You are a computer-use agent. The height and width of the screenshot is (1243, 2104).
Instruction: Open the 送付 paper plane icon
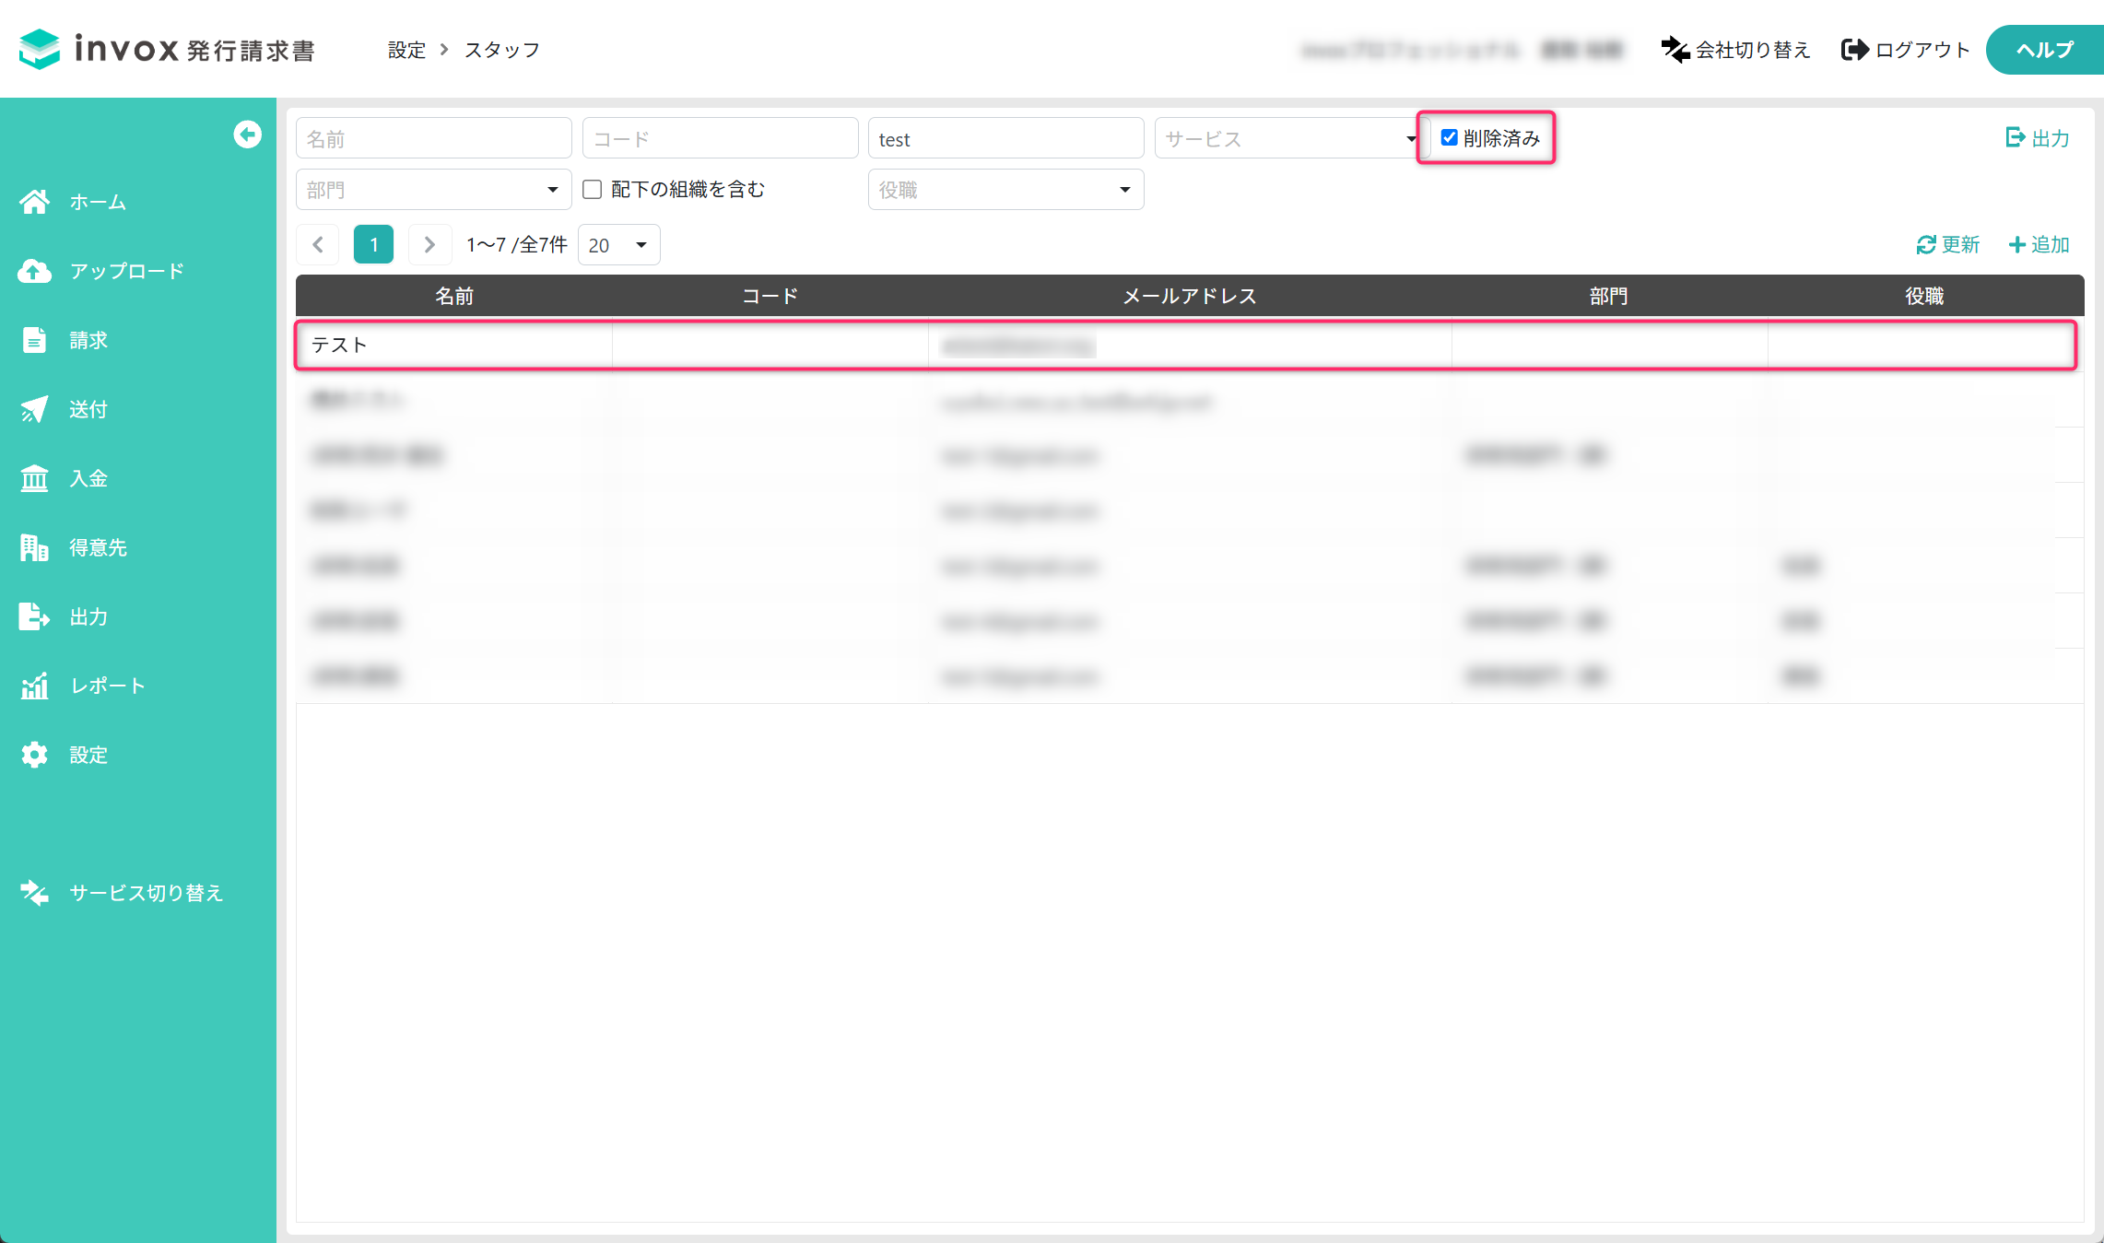click(35, 409)
